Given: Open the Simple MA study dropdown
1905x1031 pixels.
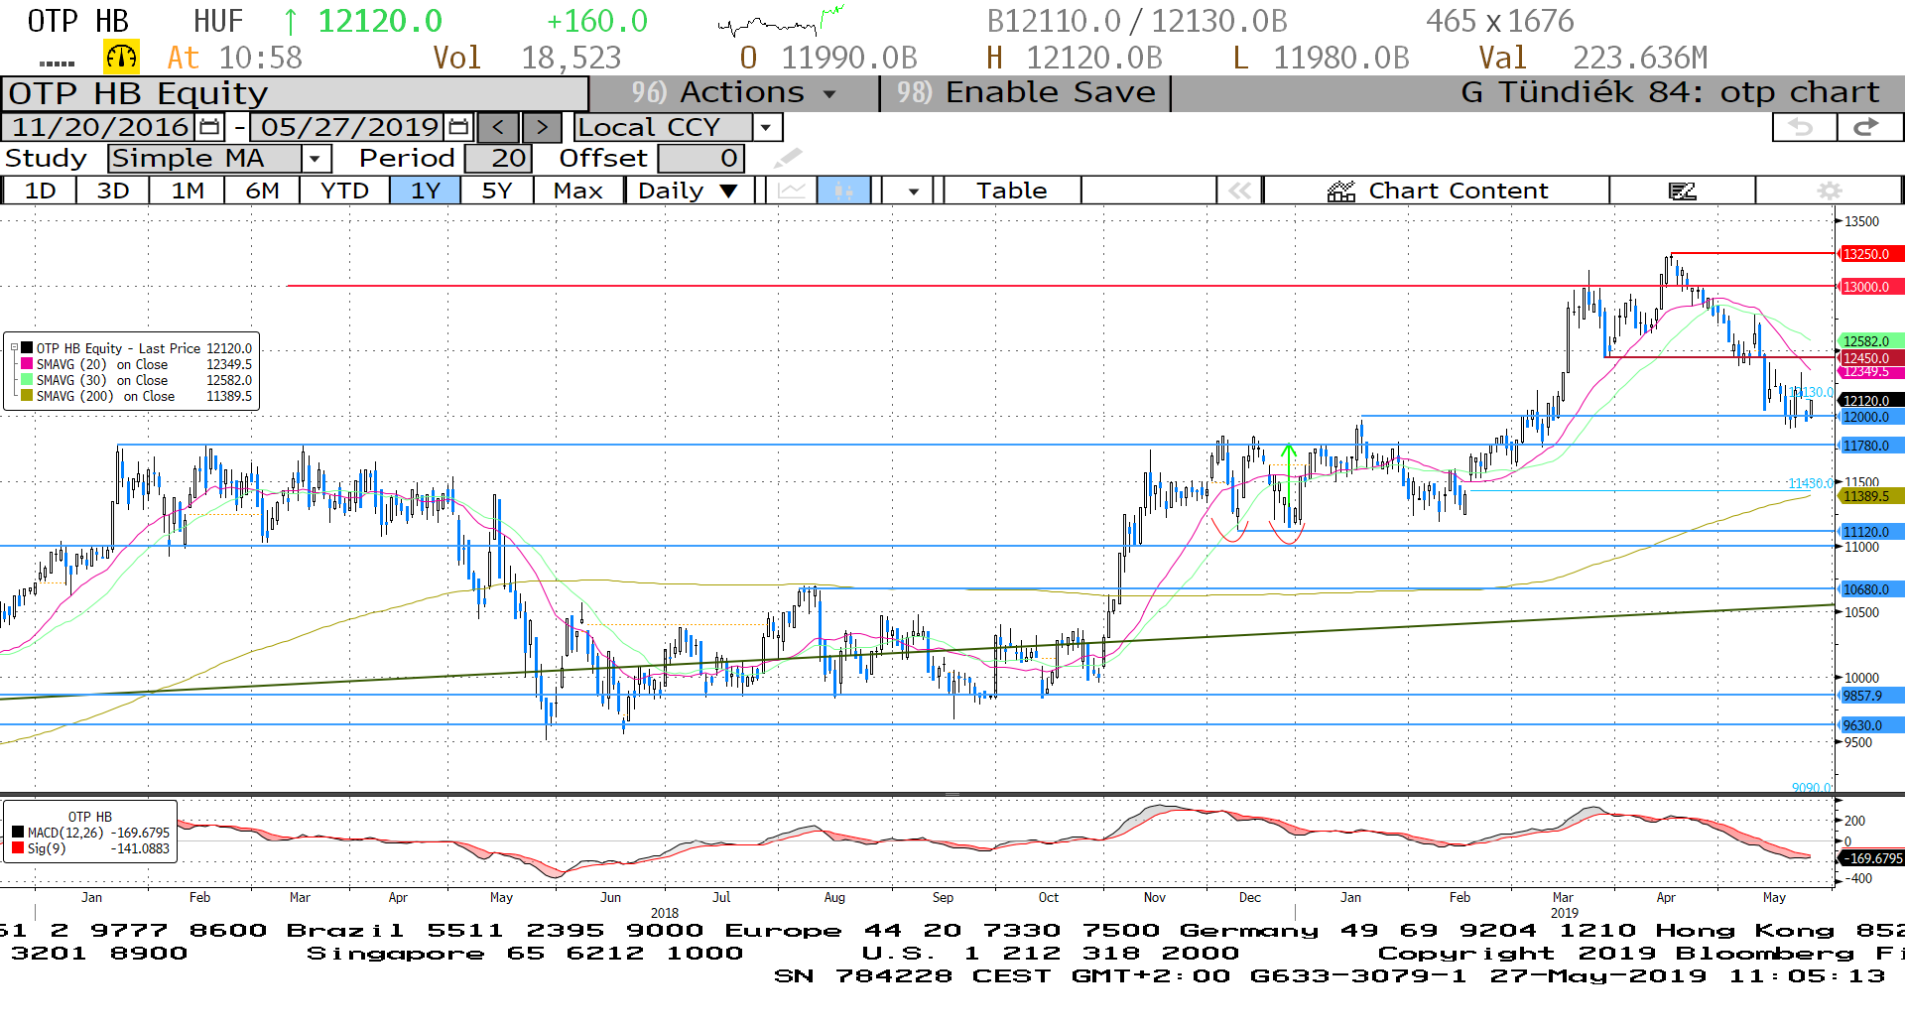Looking at the screenshot, I should tap(316, 158).
